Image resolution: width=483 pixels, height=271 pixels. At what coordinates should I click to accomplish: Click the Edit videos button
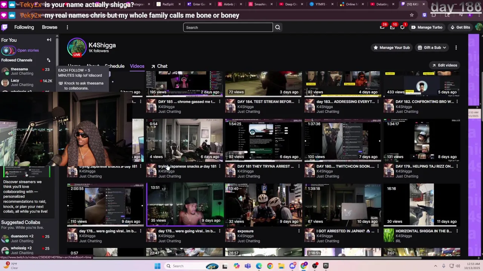(445, 65)
